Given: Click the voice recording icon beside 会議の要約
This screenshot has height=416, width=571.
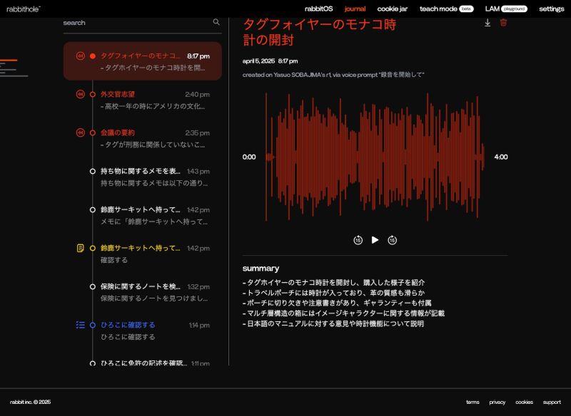Looking at the screenshot, I should click(x=80, y=132).
